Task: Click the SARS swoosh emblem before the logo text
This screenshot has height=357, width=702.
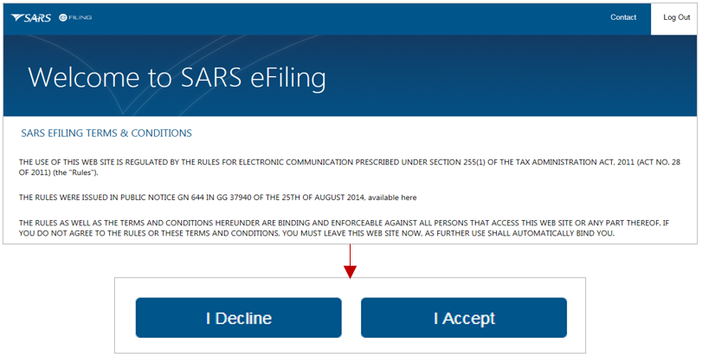Action: point(17,17)
